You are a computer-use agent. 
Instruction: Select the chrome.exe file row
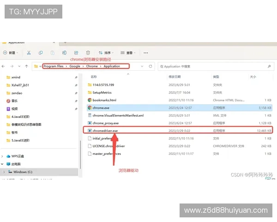click(180, 108)
